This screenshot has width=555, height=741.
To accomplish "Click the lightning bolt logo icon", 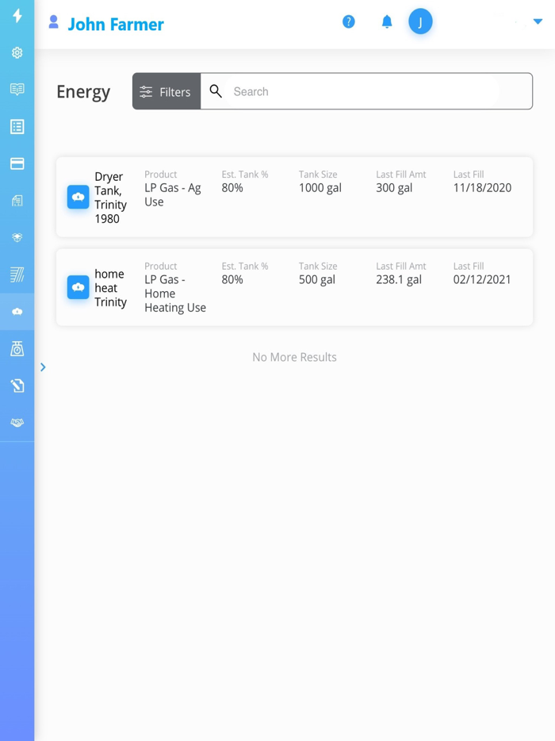I will (17, 15).
